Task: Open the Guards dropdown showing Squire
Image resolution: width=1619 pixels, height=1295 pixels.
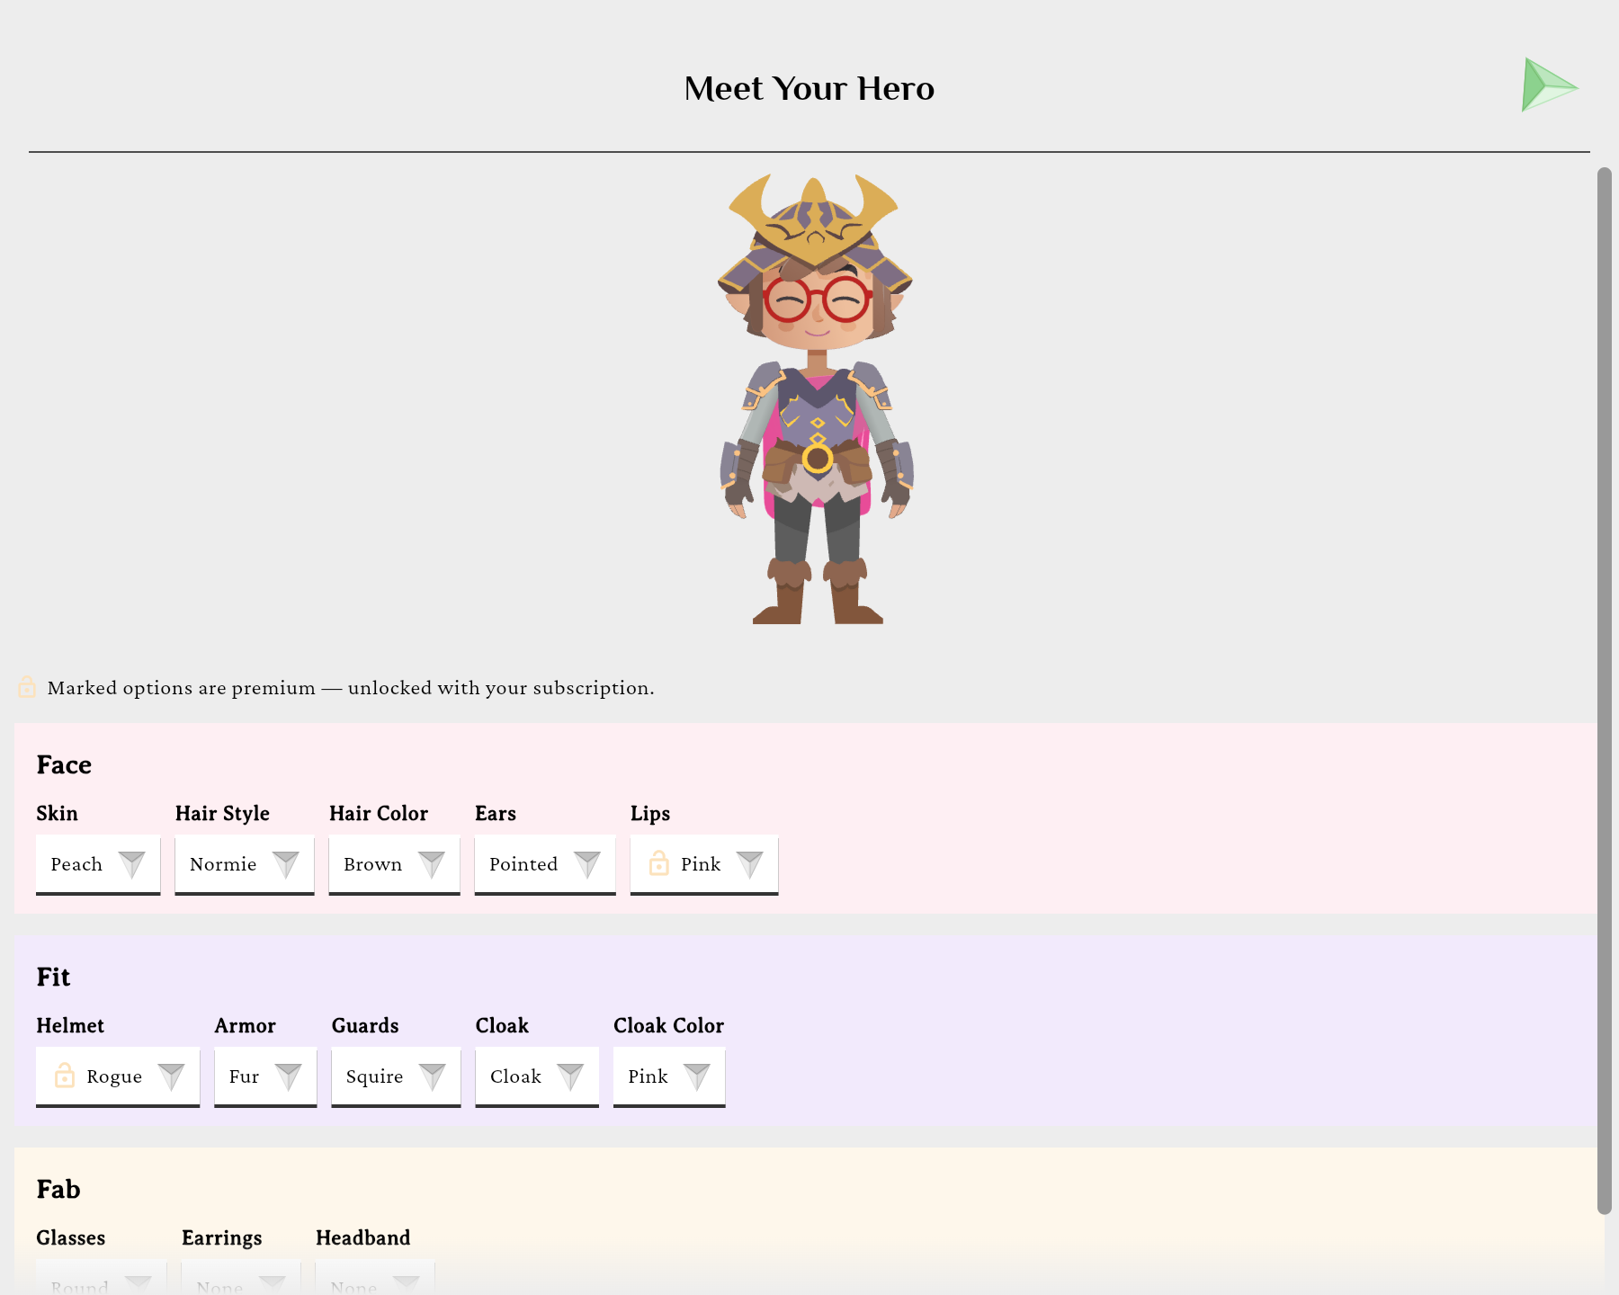Action: point(396,1076)
